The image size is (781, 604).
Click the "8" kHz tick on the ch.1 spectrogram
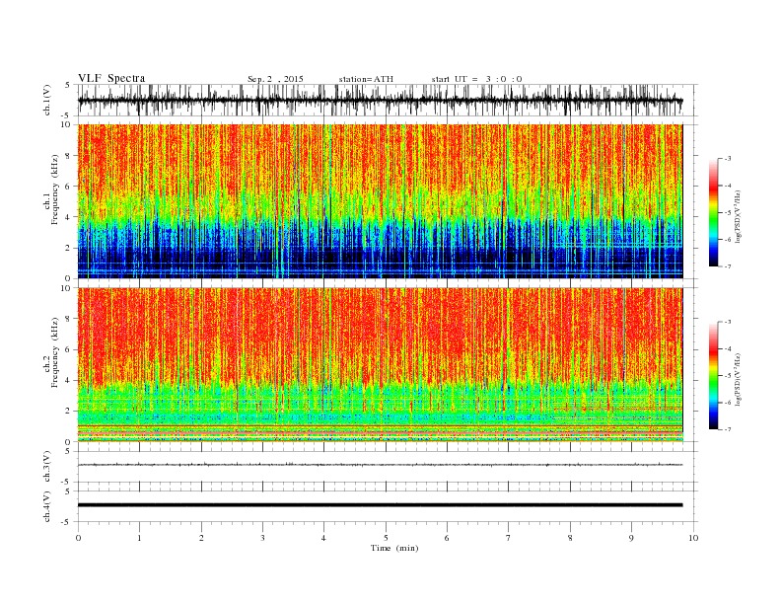(68, 156)
